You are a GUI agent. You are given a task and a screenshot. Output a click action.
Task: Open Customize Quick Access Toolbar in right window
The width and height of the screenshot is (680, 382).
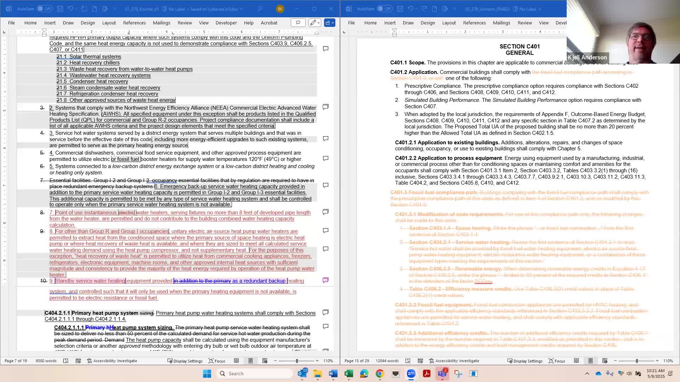455,9
